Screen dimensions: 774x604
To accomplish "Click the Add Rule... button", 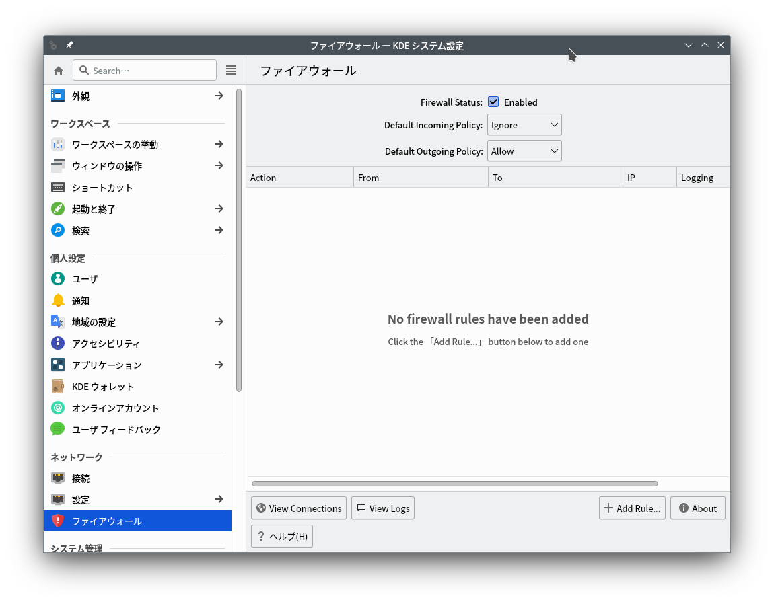I will [631, 508].
